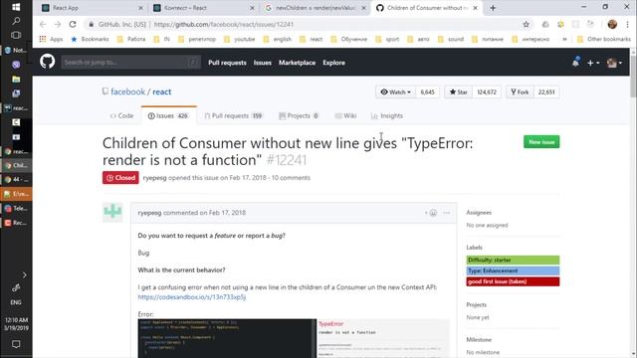Image resolution: width=637 pixels, height=358 pixels.
Task: Open the react bookmark folder
Action: tap(312, 39)
